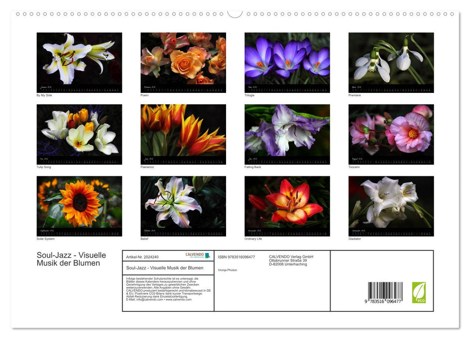Open the "By My Side" January thumbnail
The image size is (470, 339).
click(x=79, y=62)
